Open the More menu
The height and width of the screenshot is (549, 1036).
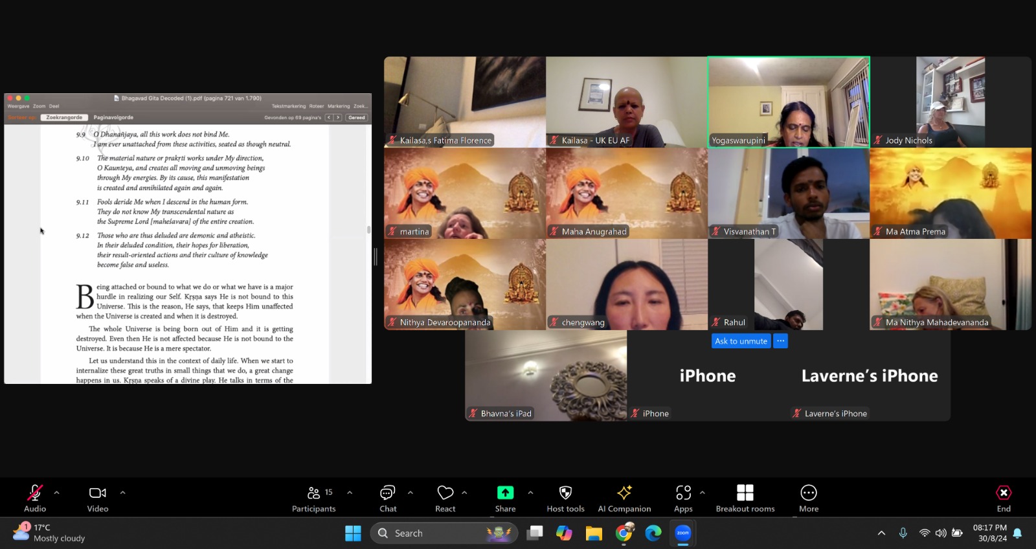[x=809, y=499]
